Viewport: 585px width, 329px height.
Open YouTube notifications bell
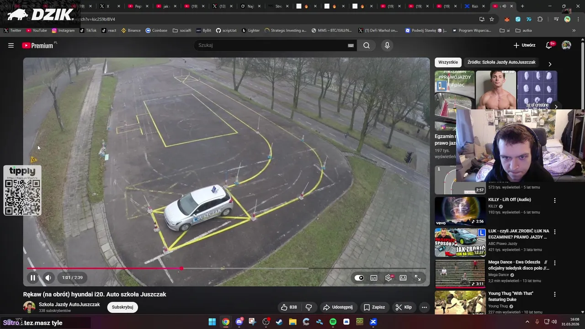tap(549, 45)
